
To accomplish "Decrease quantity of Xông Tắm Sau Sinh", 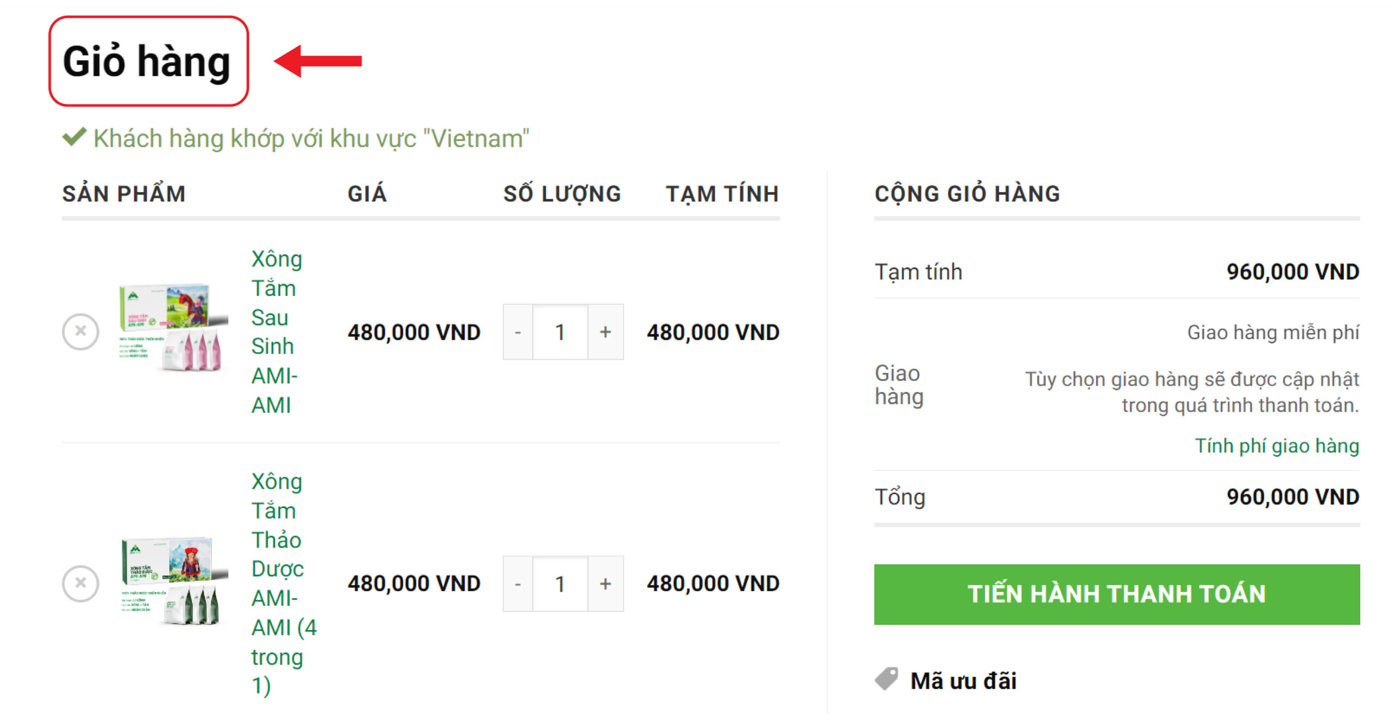I will [x=518, y=332].
